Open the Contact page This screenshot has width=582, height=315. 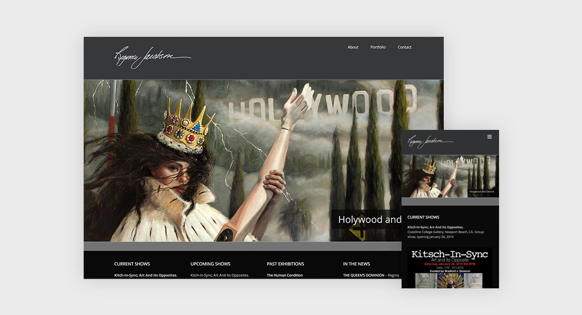coord(404,47)
